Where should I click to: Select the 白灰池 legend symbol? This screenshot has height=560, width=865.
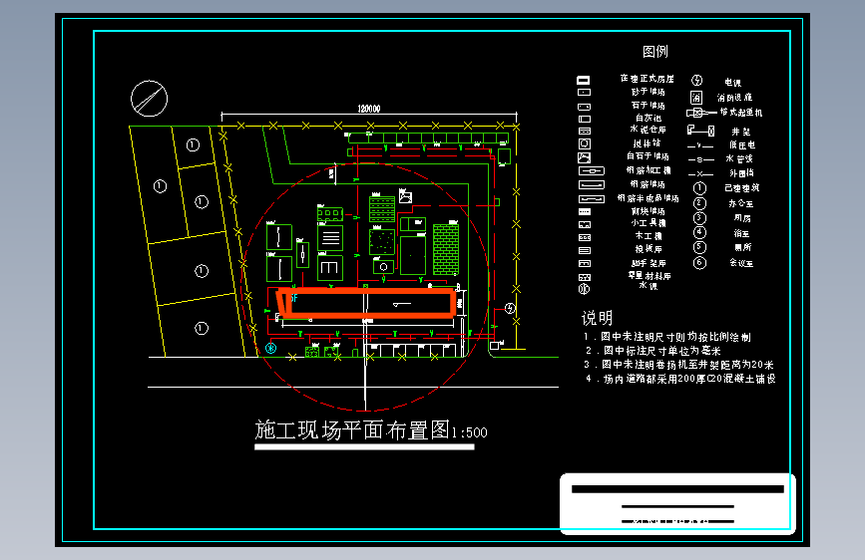click(x=585, y=119)
